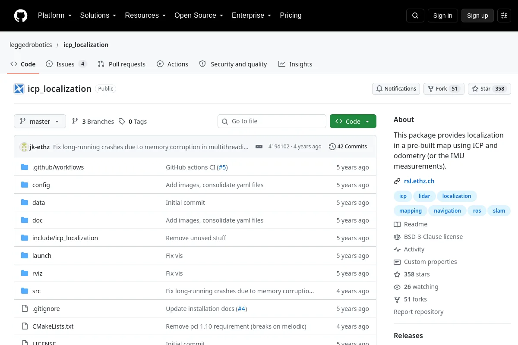Screen dimensions: 518x345
Task: Click the jk-ethz avatar image
Action: coord(24,147)
